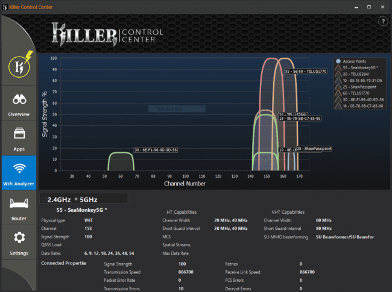
Task: Select the 2.4GHz band radio button
Action: tap(43, 198)
